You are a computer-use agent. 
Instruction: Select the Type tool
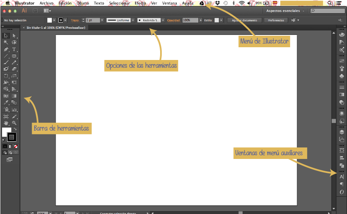point(14,49)
